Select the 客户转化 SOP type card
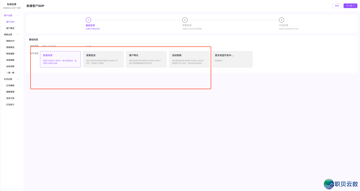 tap(146, 59)
